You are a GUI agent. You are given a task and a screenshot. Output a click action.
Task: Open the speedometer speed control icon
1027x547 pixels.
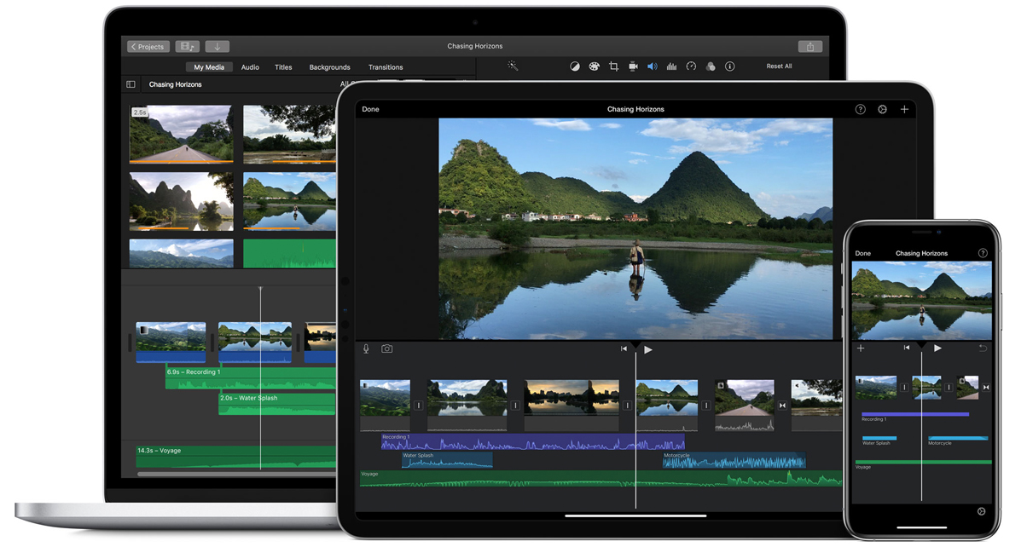(691, 66)
